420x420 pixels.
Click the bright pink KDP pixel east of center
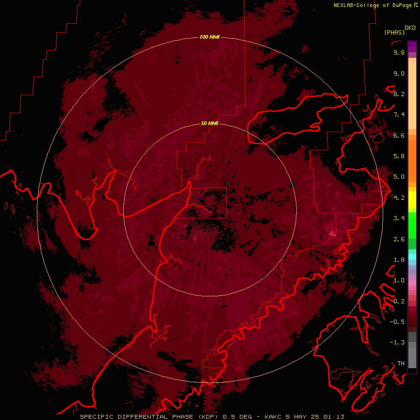tap(332, 234)
